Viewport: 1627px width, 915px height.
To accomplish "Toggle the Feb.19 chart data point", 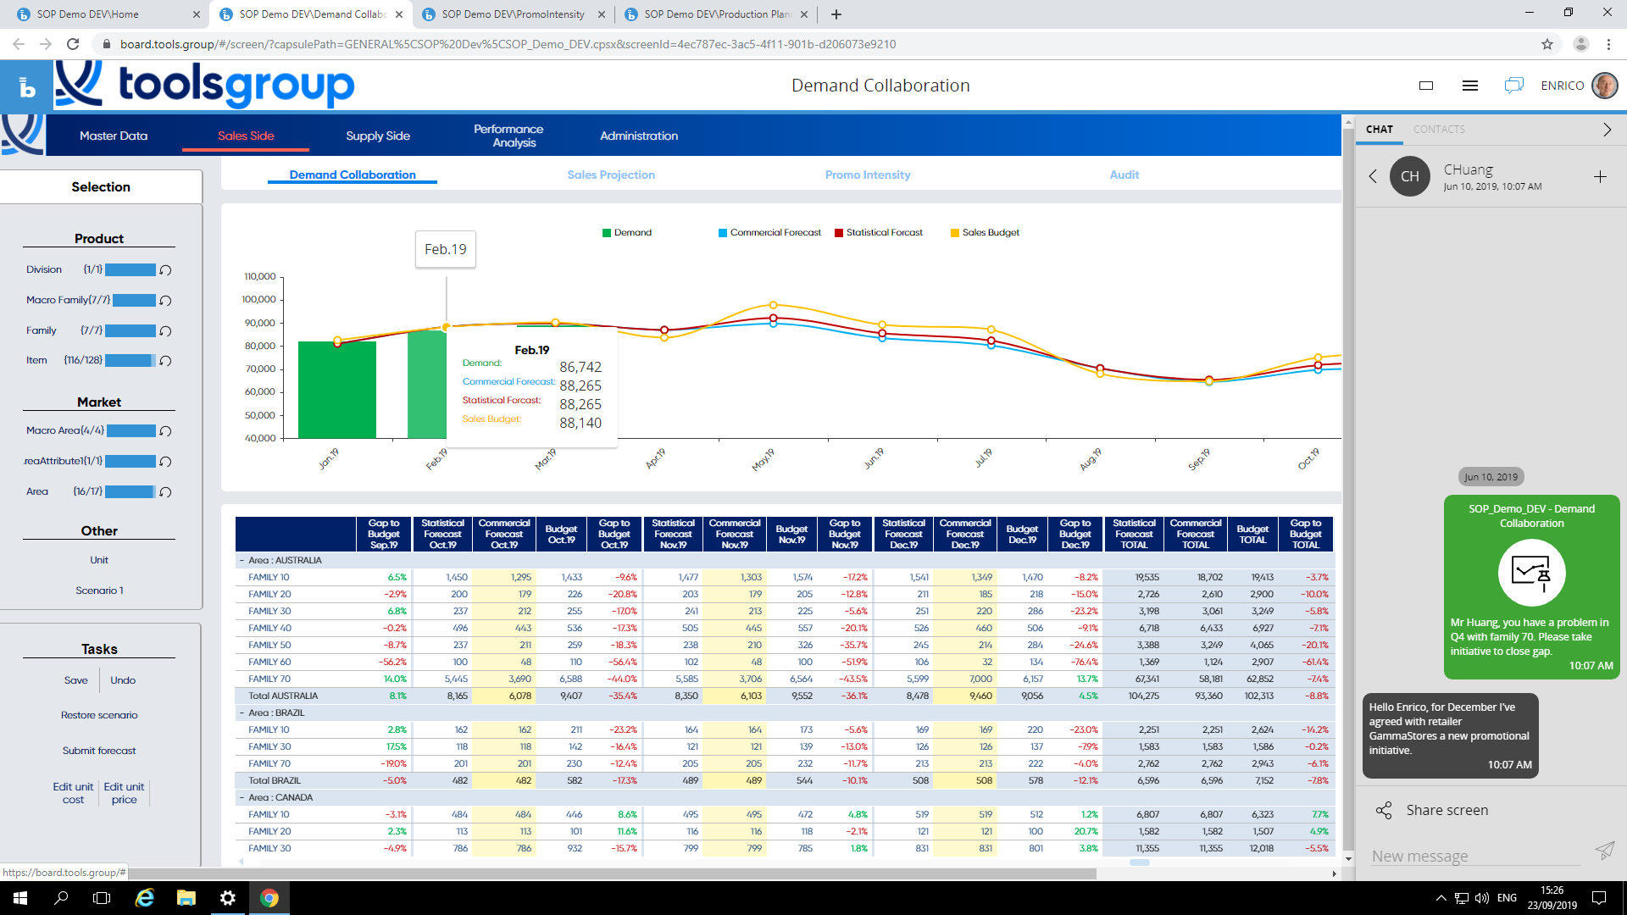I will pos(444,325).
